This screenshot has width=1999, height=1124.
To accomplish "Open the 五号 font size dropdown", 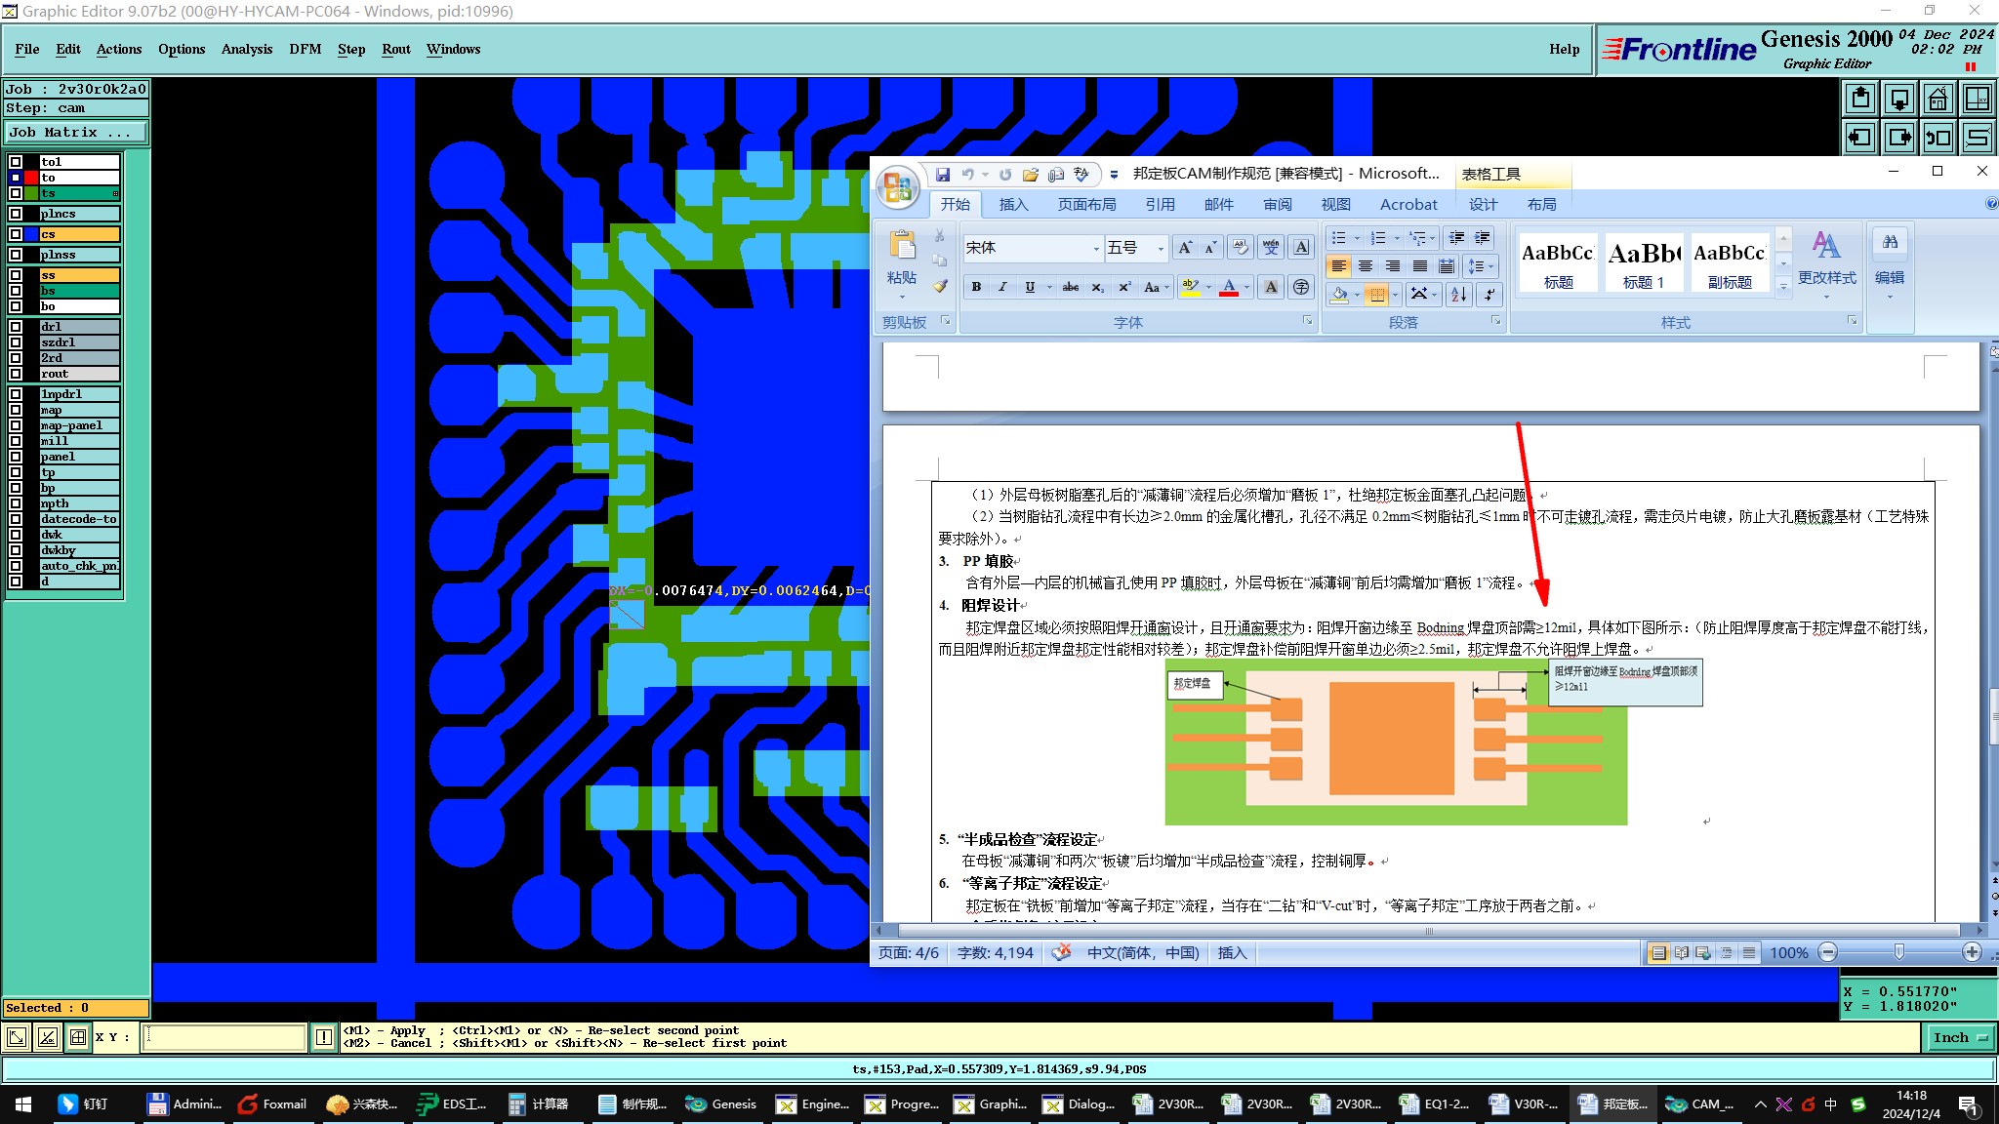I will [1161, 249].
